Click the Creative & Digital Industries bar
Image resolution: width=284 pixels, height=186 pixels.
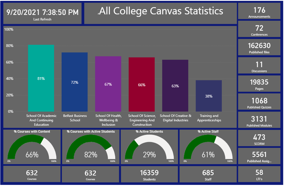tap(175, 86)
